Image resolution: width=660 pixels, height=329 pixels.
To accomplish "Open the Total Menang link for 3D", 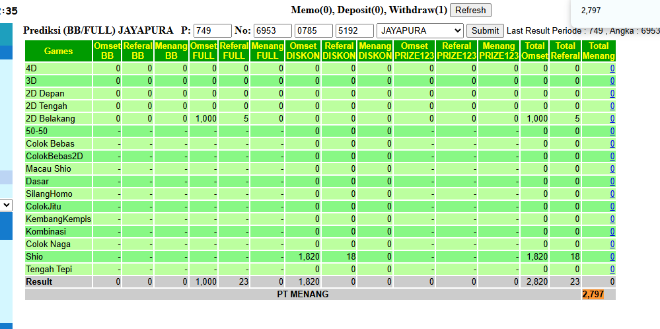I will (612, 81).
